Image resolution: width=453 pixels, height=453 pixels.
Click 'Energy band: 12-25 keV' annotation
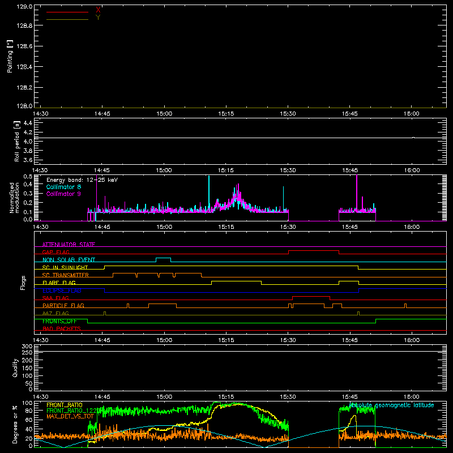pos(82,180)
